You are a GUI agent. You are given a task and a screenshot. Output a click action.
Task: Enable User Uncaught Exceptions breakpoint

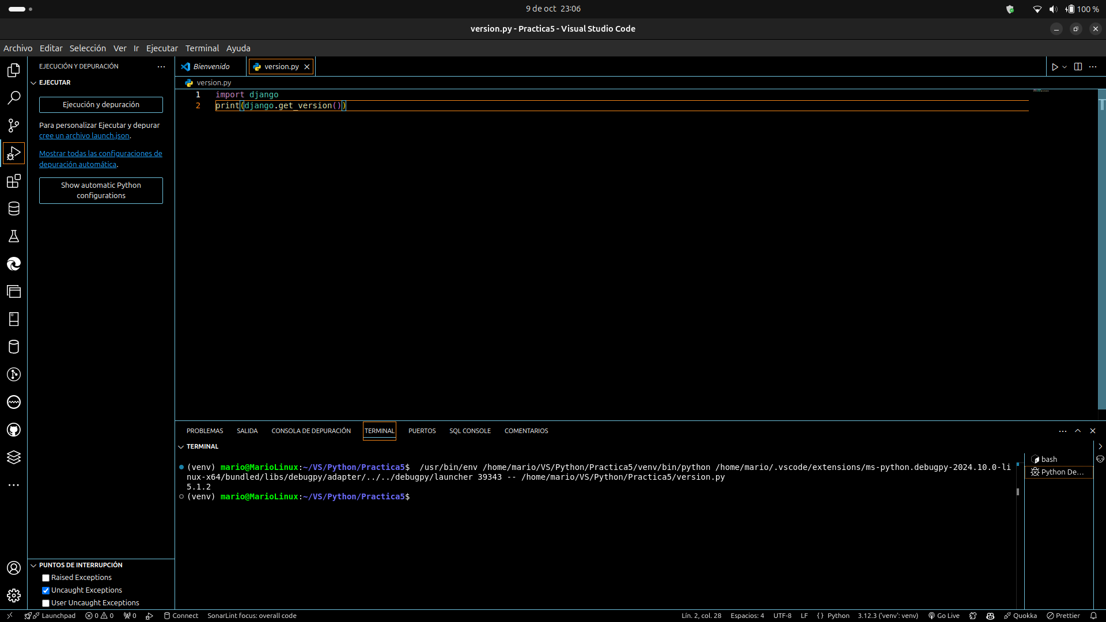(x=46, y=603)
